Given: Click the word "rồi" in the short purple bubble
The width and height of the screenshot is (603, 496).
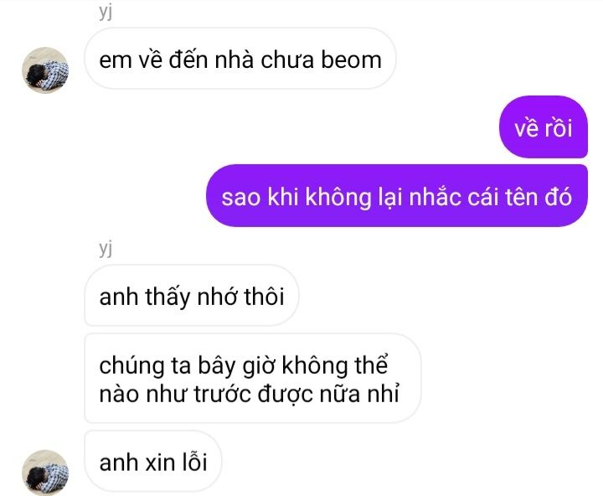Looking at the screenshot, I should (558, 127).
